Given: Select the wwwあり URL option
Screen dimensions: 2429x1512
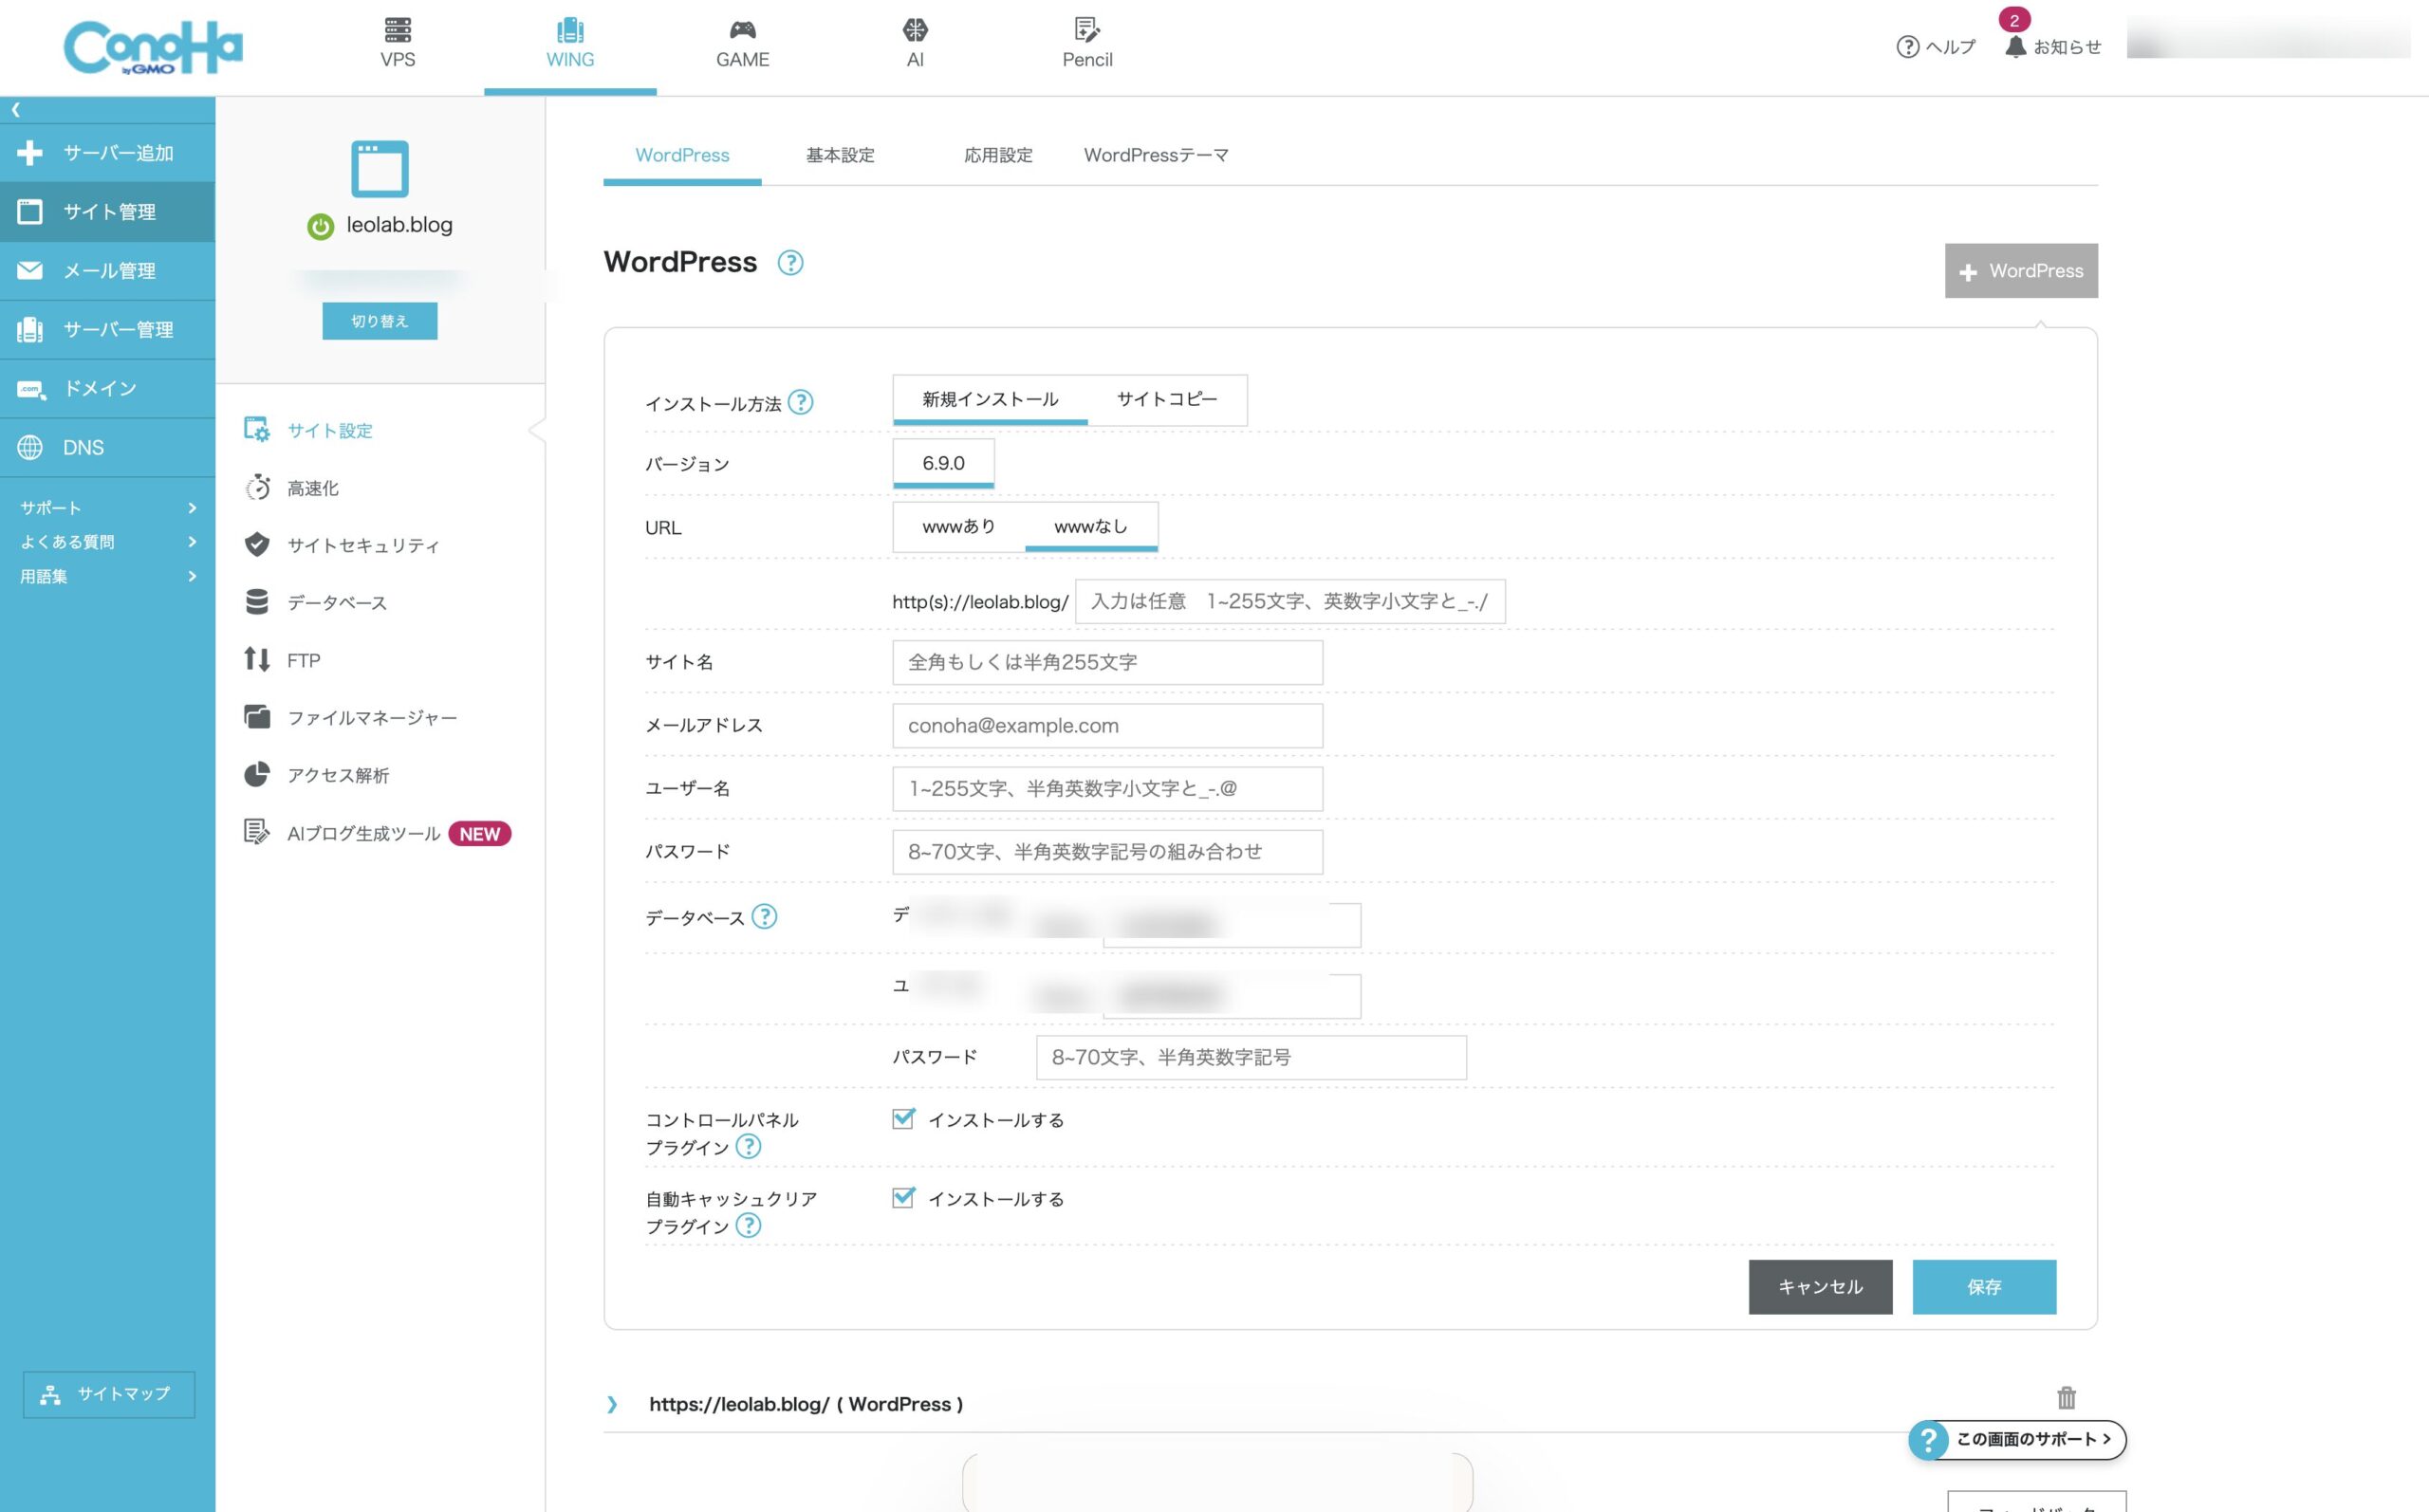Looking at the screenshot, I should tap(958, 526).
